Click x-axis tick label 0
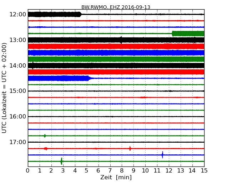The height and width of the screenshot is (185, 232). point(28,170)
